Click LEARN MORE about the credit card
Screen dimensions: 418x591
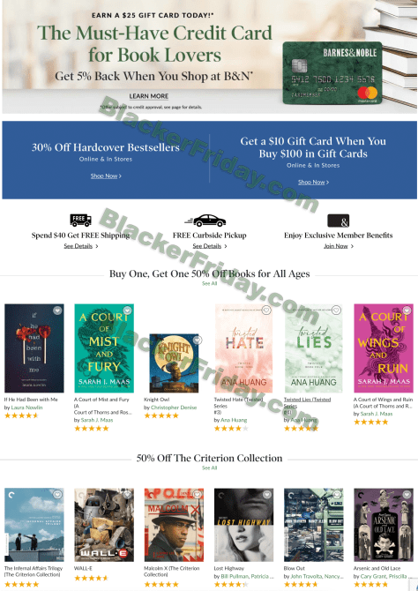[149, 96]
